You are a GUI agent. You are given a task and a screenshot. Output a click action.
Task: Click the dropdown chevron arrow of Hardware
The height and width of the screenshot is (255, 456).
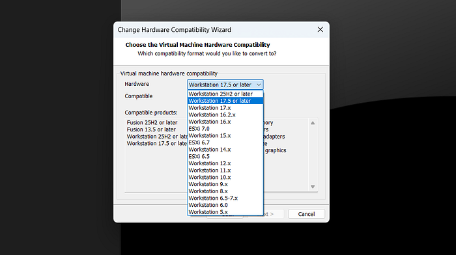259,85
